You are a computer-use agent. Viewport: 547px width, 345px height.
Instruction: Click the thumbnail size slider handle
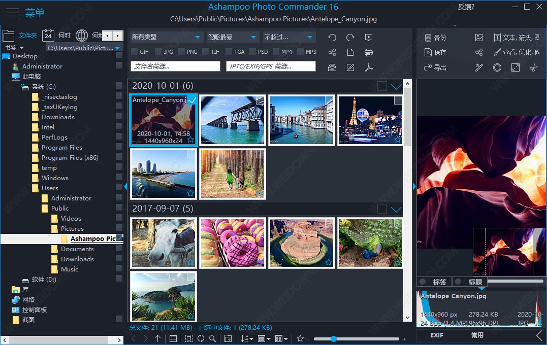[x=334, y=339]
